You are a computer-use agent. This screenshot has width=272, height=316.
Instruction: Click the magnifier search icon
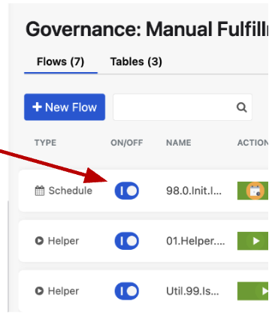[x=242, y=107]
